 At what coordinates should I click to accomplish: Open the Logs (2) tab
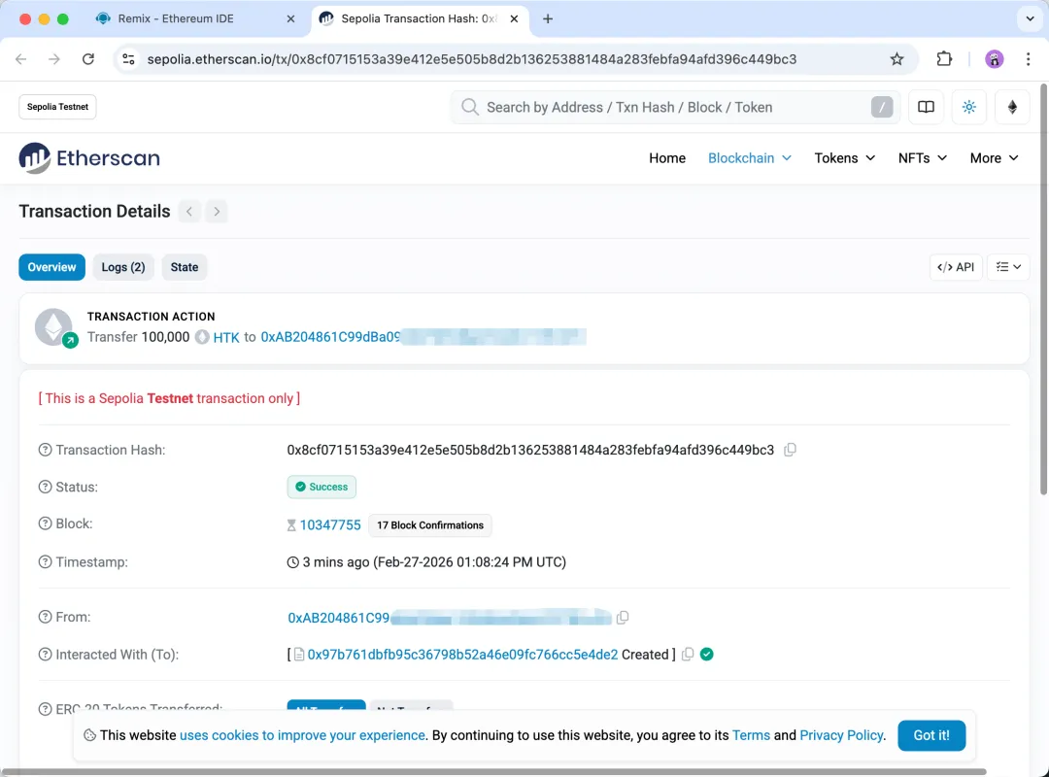(123, 267)
